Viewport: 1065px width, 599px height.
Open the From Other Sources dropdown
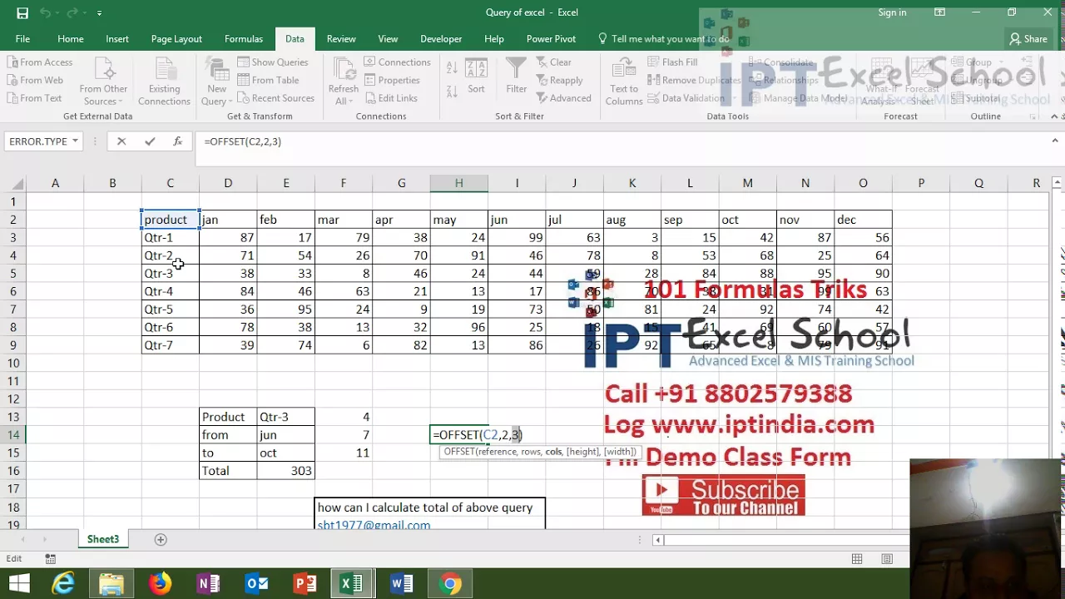click(103, 82)
